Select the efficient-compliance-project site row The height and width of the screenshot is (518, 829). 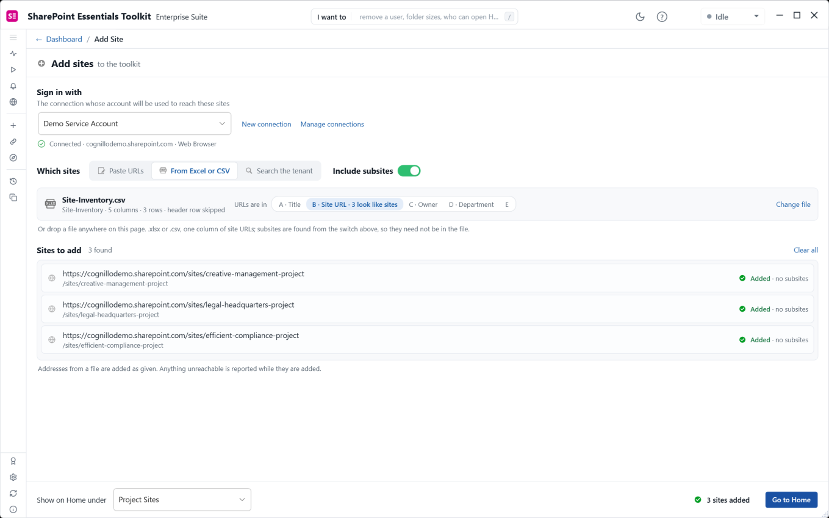[427, 340]
